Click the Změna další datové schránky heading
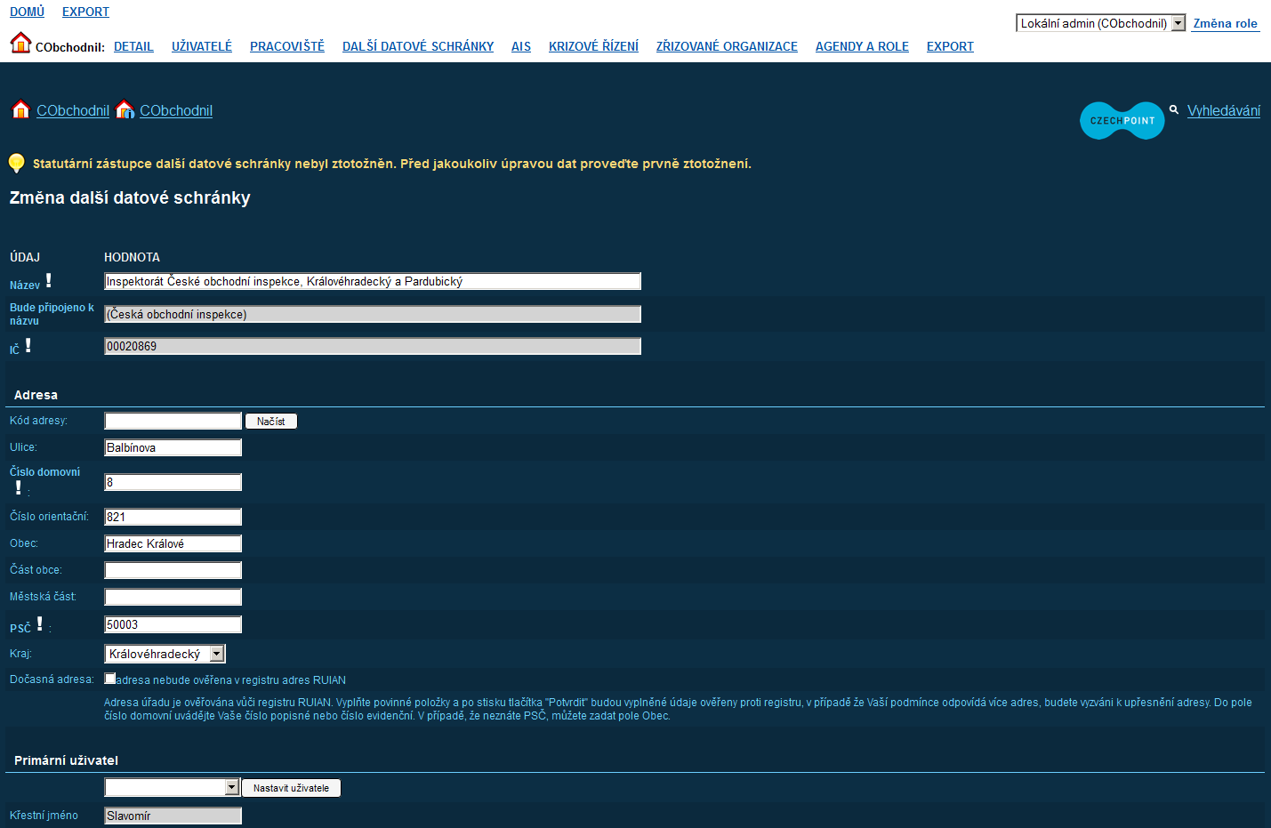Viewport: 1271px width, 828px height. [130, 197]
